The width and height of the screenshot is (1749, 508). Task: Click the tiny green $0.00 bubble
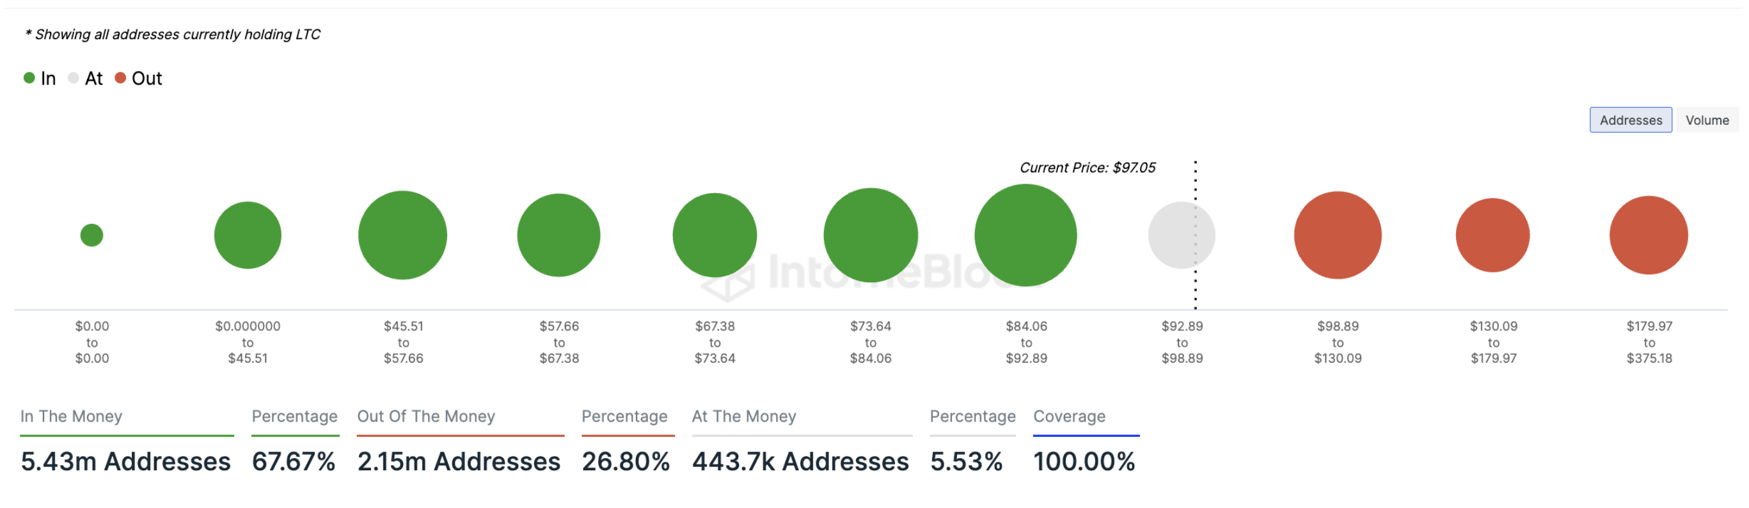click(91, 235)
